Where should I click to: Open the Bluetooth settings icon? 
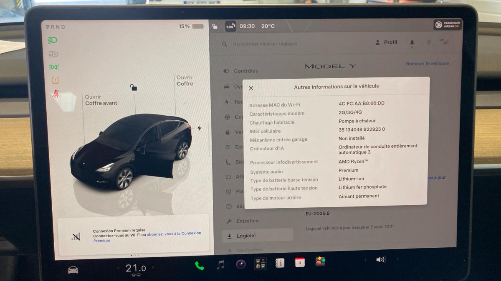coord(428,42)
